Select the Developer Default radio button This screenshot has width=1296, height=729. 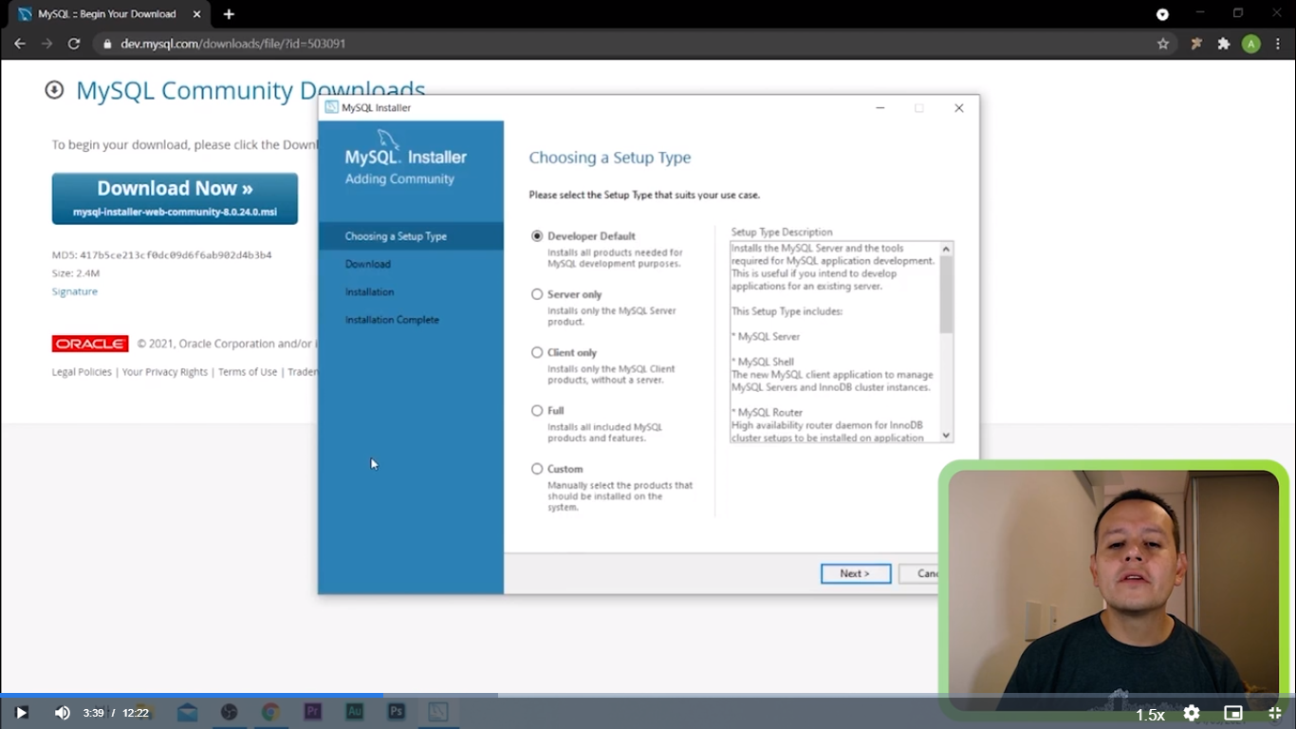point(537,236)
